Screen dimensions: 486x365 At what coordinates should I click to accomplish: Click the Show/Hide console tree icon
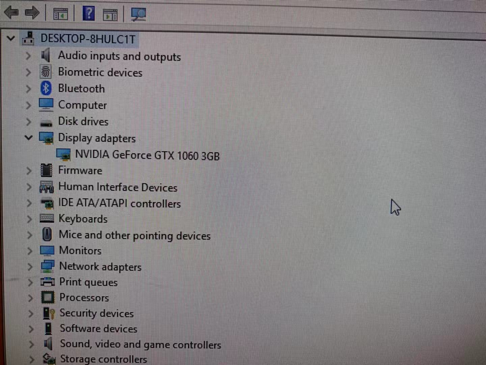point(60,14)
